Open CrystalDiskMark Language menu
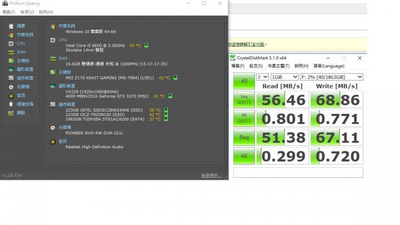Screen dimensions: 400x225 [329, 66]
